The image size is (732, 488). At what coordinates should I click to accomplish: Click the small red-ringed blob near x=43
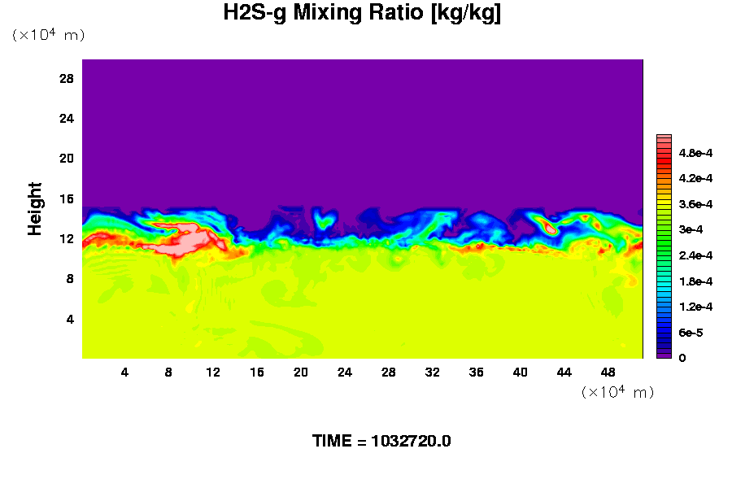[x=549, y=228]
